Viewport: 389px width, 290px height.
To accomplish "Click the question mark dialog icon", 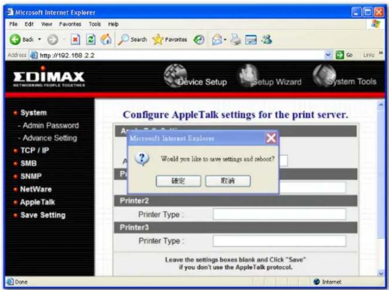I will pyautogui.click(x=142, y=159).
